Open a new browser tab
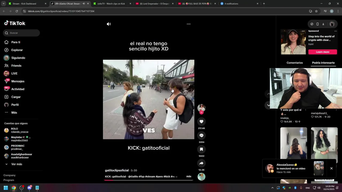 click(x=264, y=4)
